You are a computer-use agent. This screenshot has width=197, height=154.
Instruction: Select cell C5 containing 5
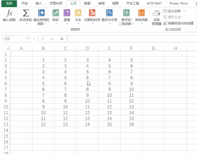(65, 78)
